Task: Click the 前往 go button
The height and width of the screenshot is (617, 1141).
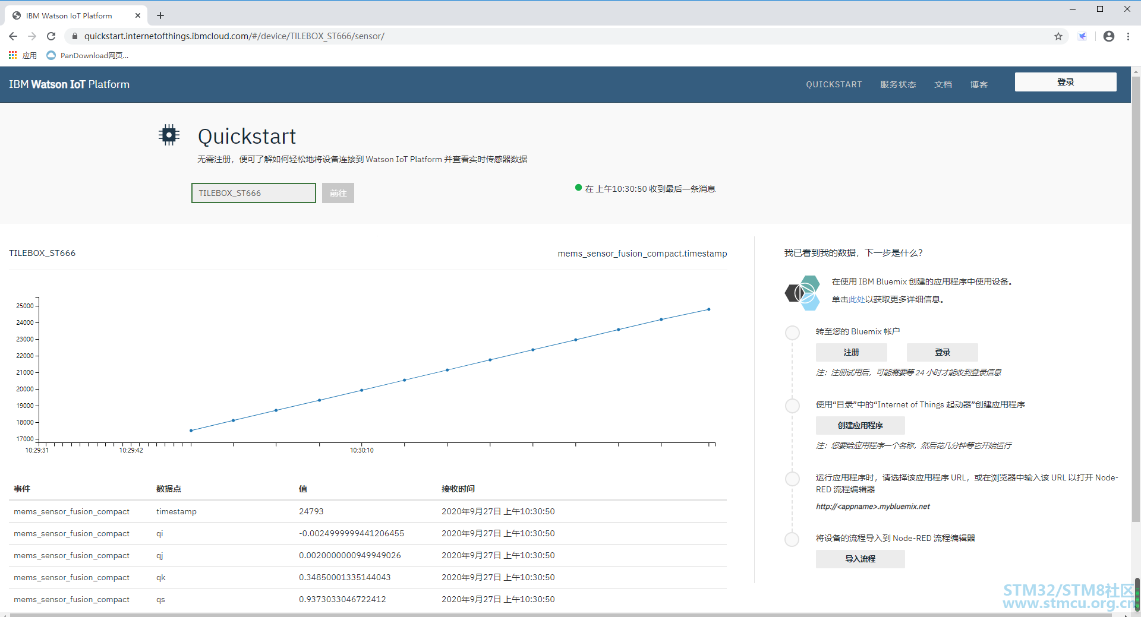Action: click(x=338, y=193)
